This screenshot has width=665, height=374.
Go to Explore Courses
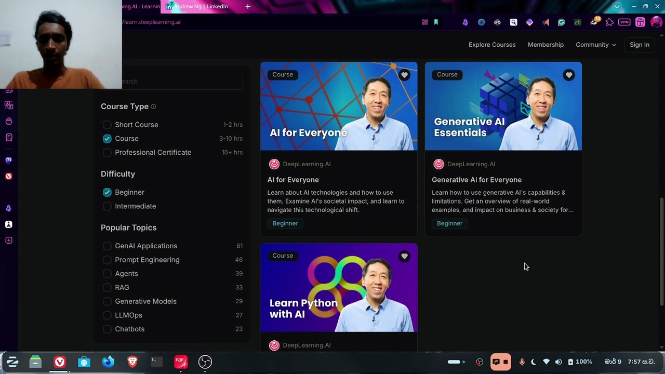(x=492, y=45)
